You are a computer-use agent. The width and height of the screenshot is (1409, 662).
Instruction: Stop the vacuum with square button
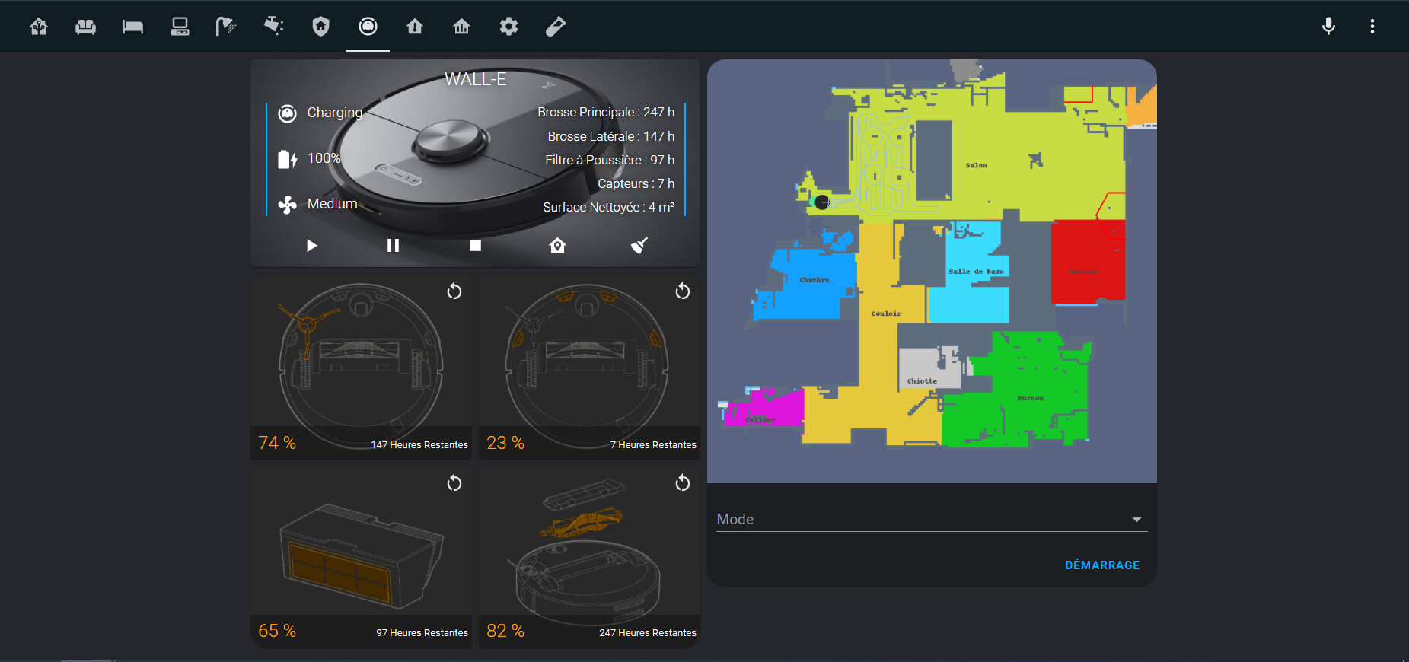tap(475, 245)
